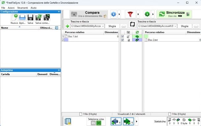Open the Azioni menu
The height and width of the screenshot is (126, 201).
(11, 8)
